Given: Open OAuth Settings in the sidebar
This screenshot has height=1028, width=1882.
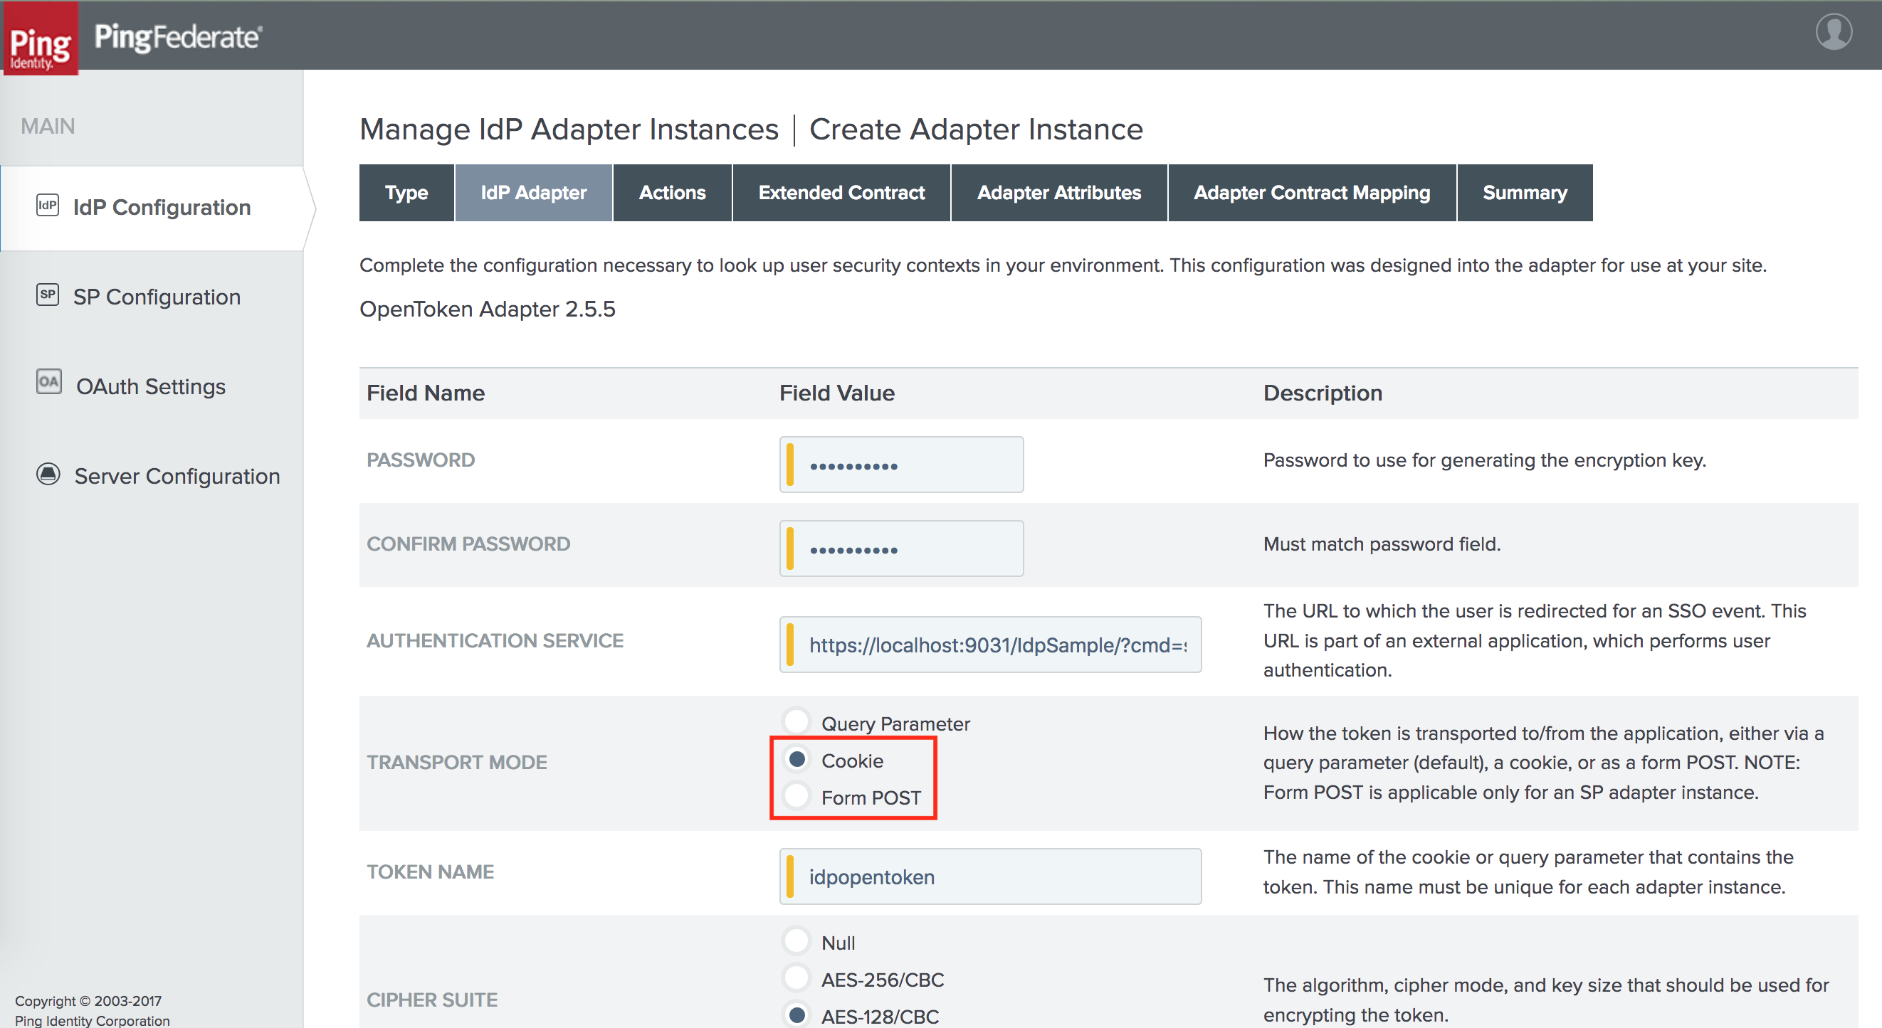Looking at the screenshot, I should (149, 386).
